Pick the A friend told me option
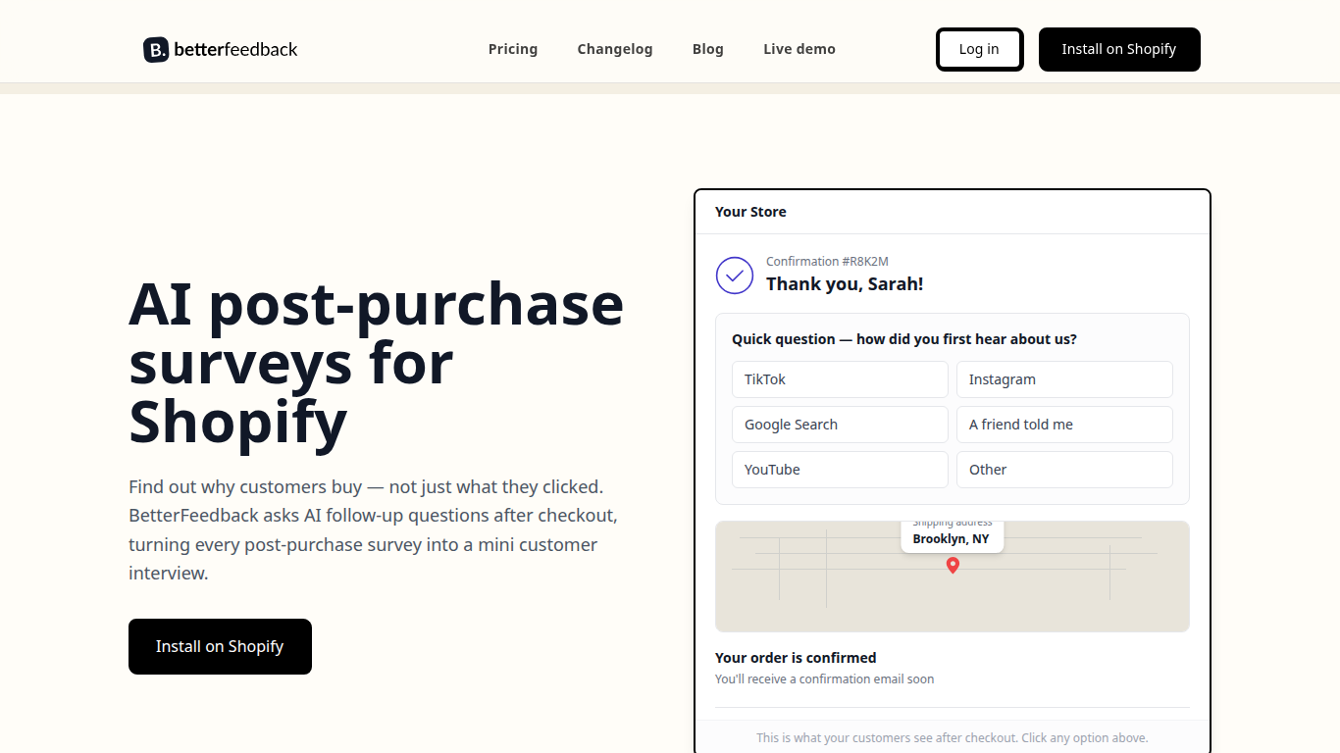This screenshot has height=753, width=1340. (1064, 425)
